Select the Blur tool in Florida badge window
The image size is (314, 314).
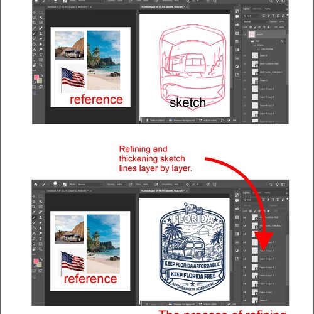(41, 228)
